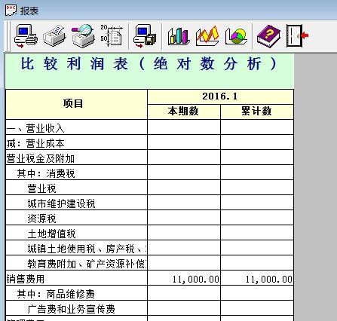Click the 营业税金及附加 row label

41,158
